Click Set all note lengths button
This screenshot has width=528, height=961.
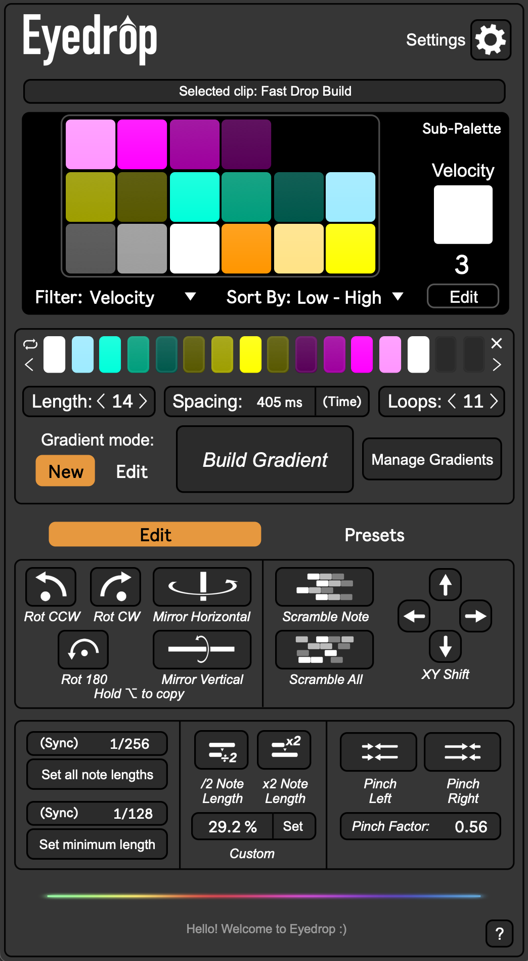tap(97, 775)
